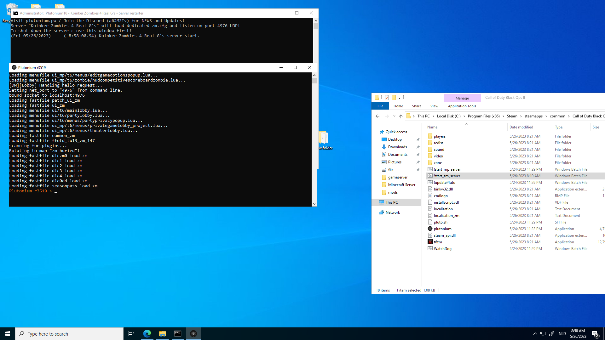Click Program Files (x86) in address bar
The width and height of the screenshot is (605, 340).
point(484,116)
